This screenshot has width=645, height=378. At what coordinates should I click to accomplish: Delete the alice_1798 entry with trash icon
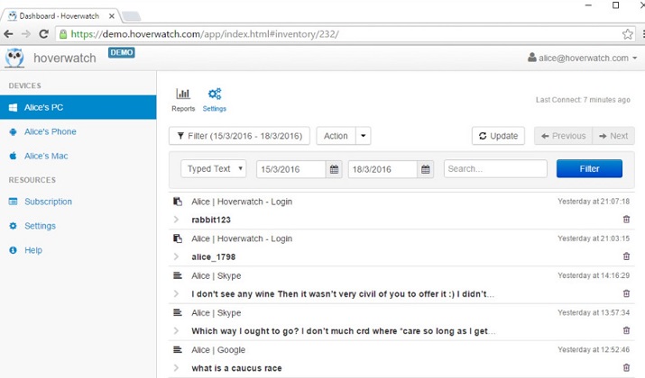click(x=626, y=256)
